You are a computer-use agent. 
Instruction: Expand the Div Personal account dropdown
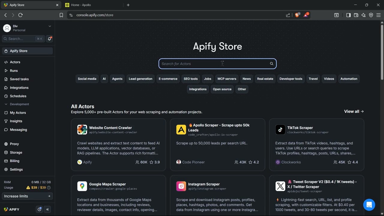(x=50, y=26)
